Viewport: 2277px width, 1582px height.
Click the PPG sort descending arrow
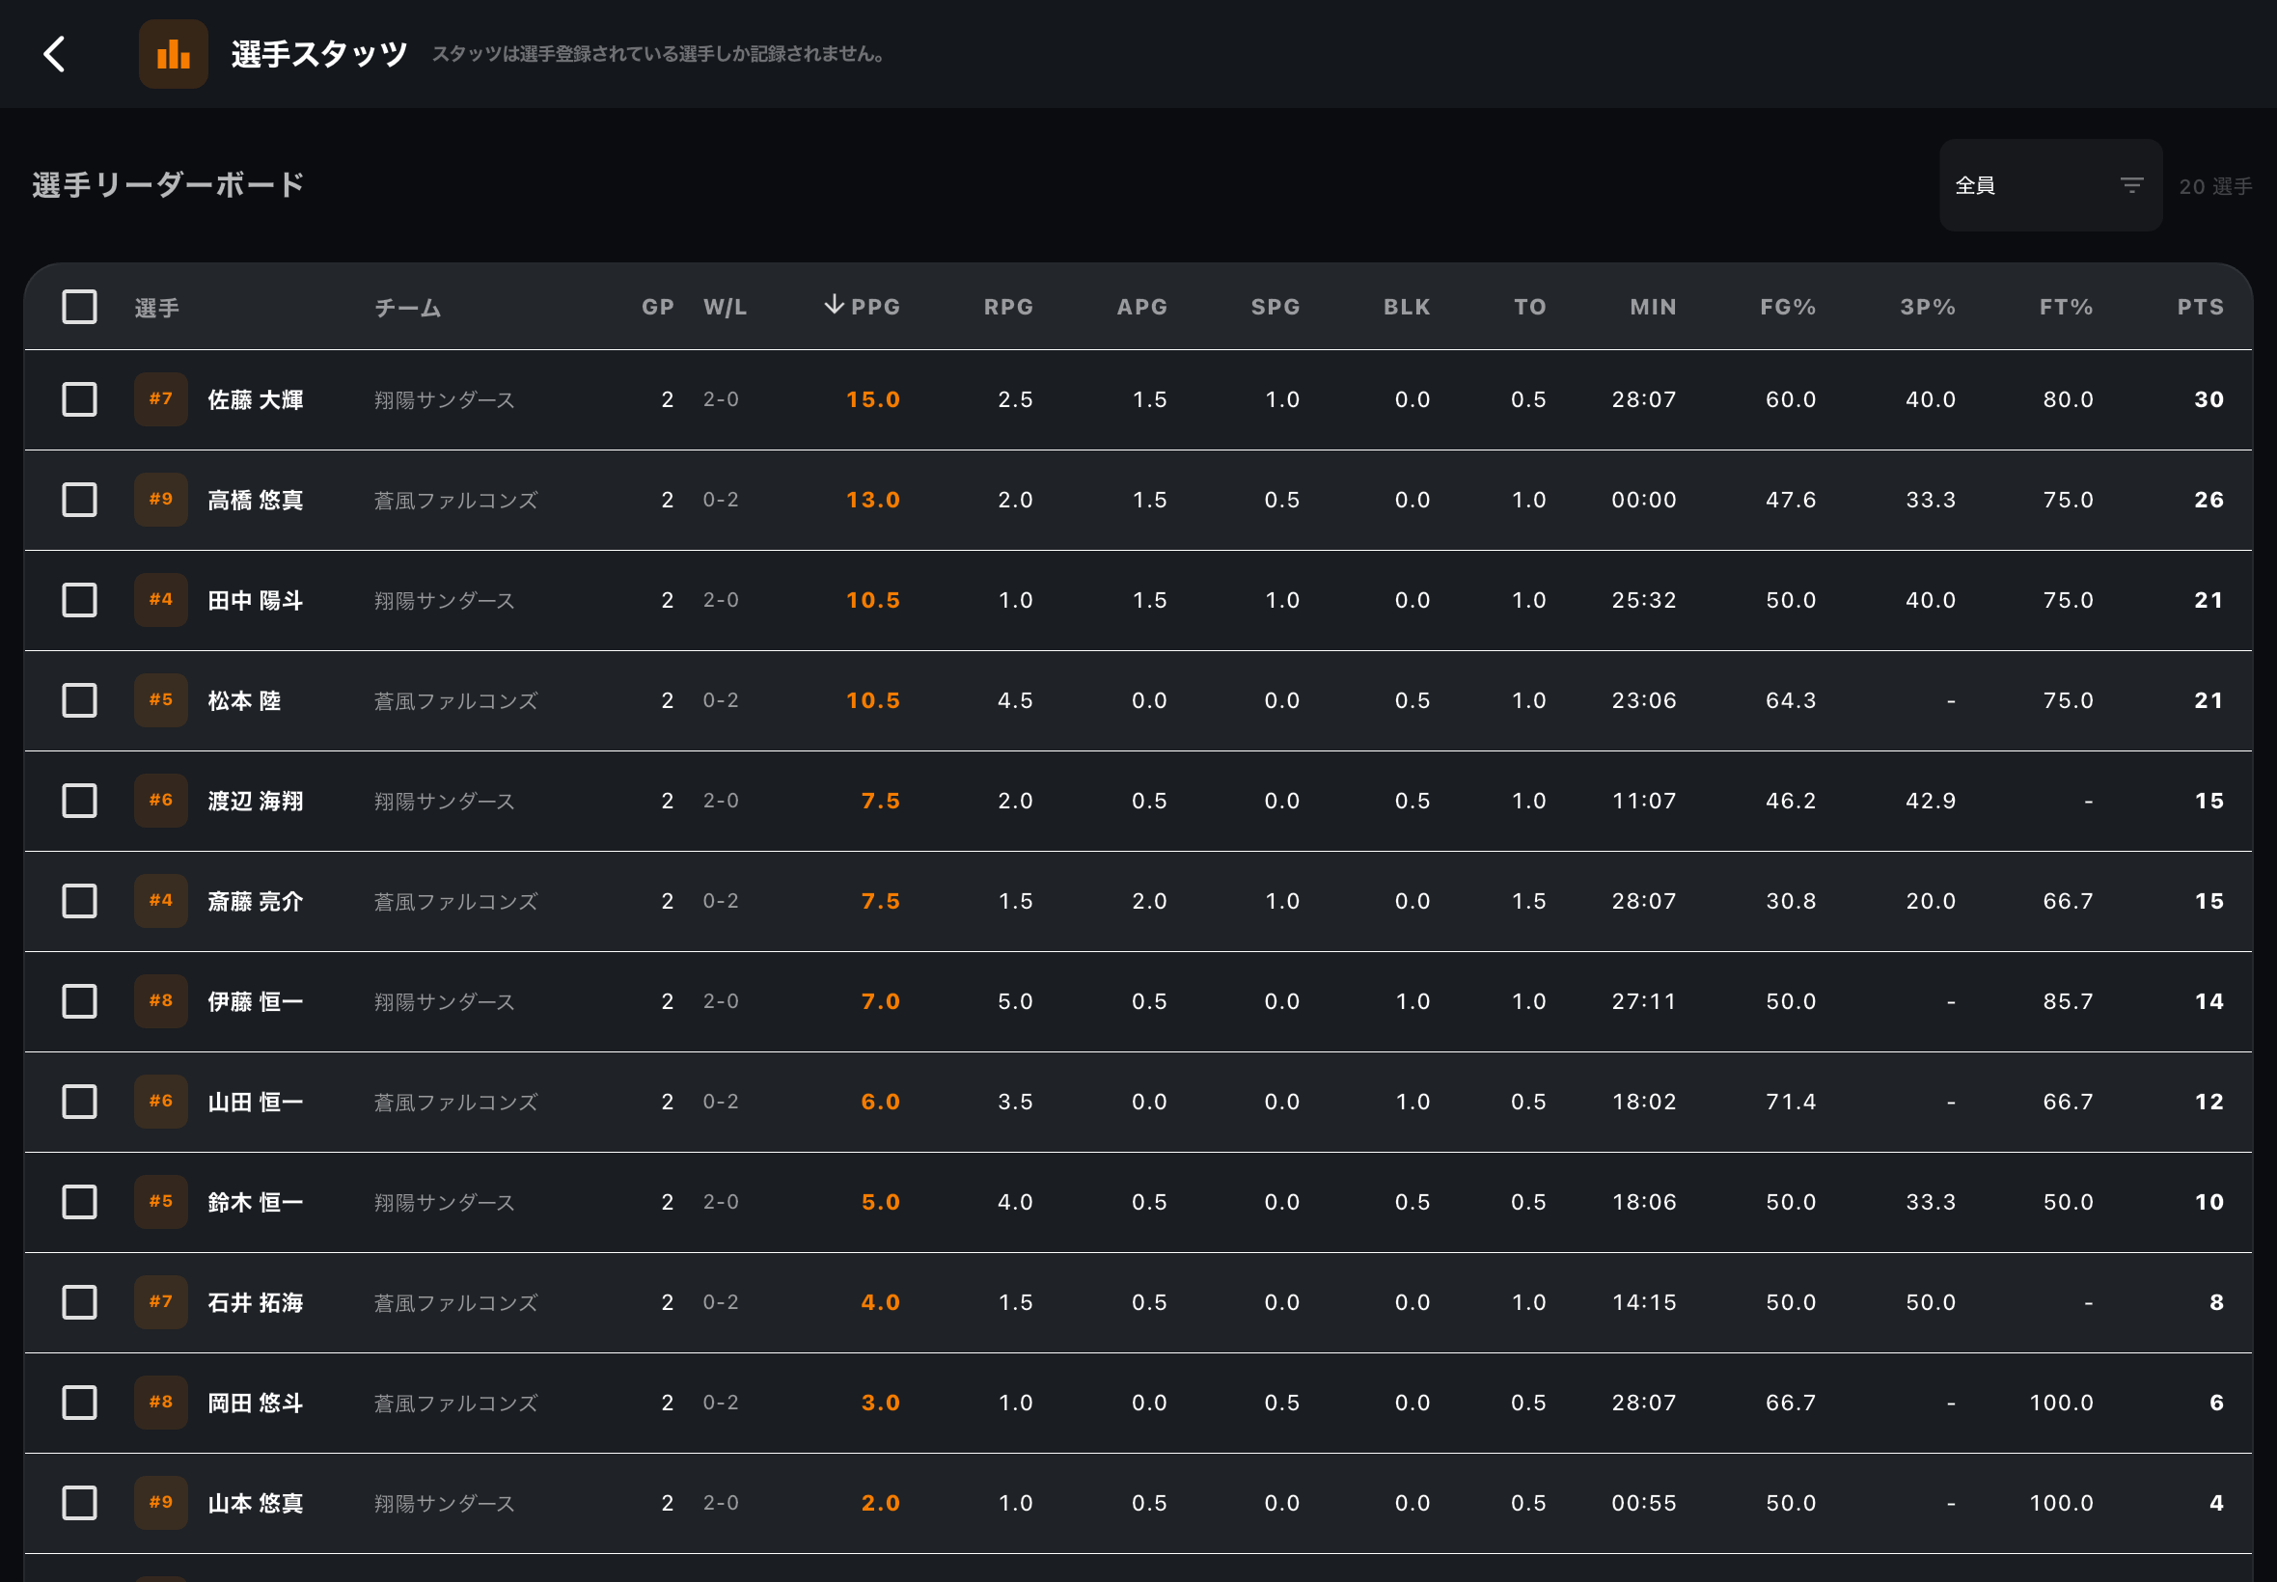click(834, 304)
